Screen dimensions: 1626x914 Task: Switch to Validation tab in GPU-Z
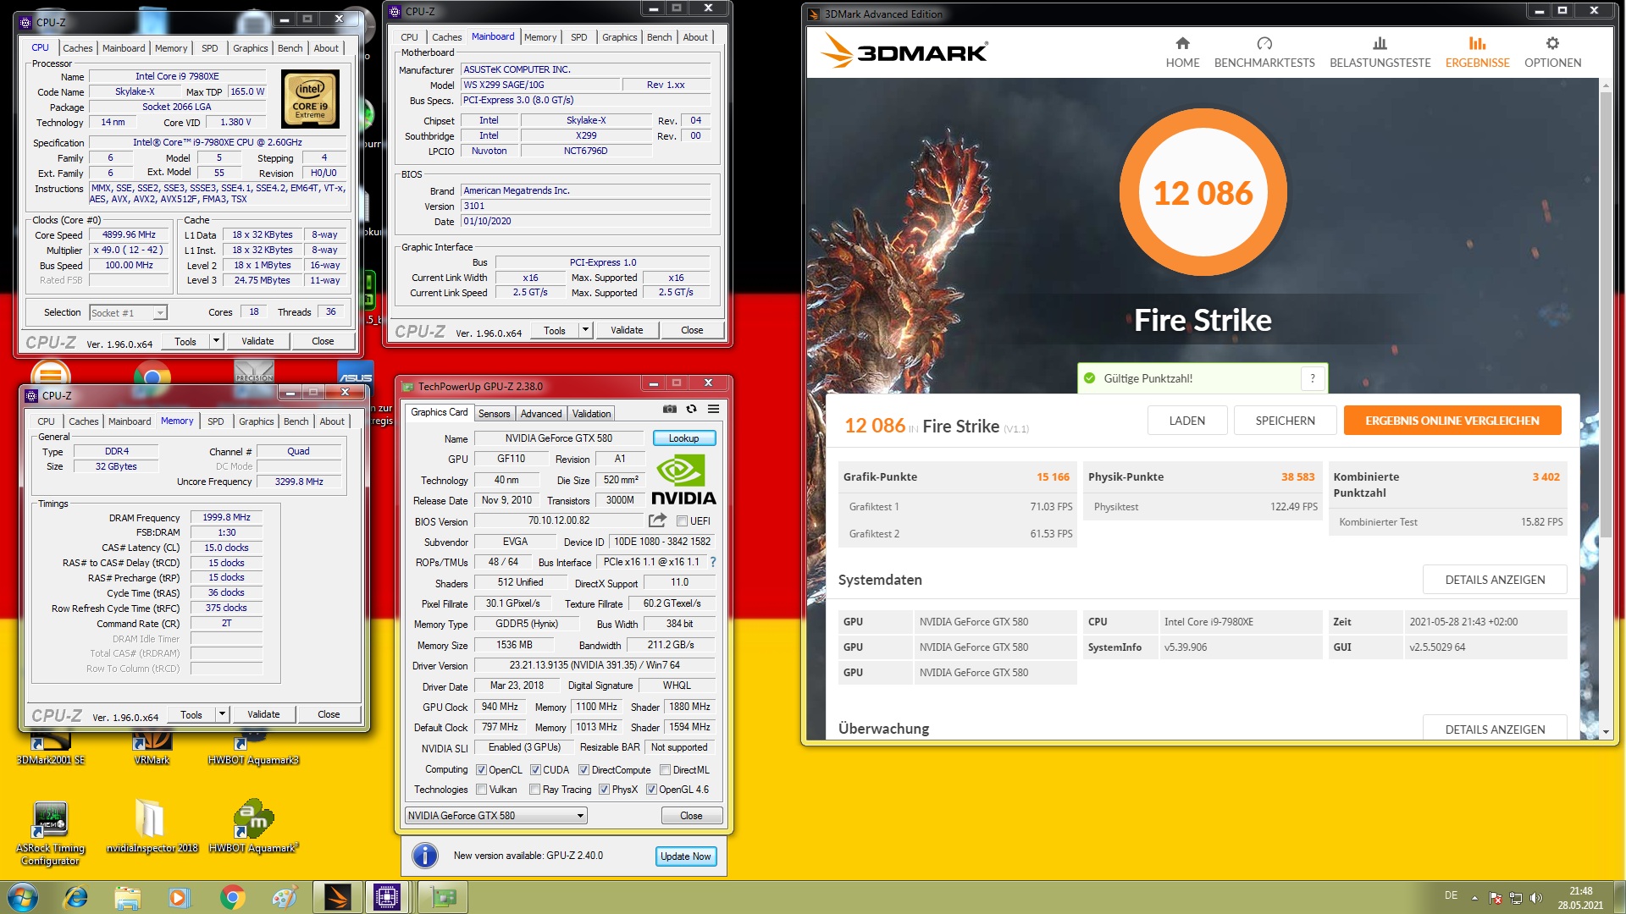(591, 414)
